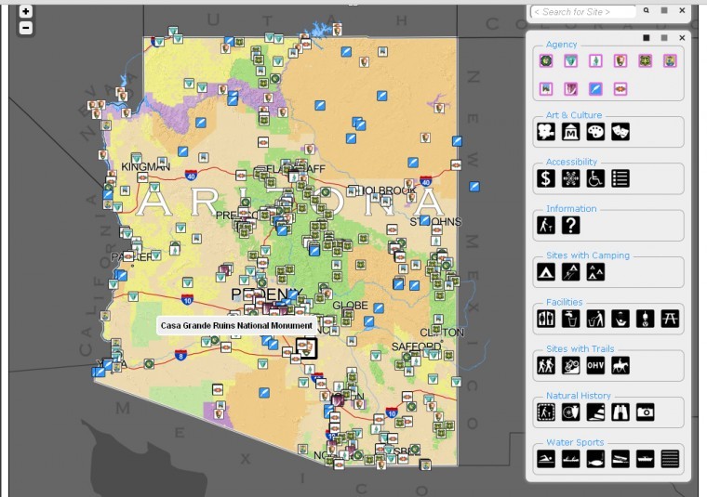Filter by swimming icon
This screenshot has height=497, width=707.
click(x=546, y=459)
